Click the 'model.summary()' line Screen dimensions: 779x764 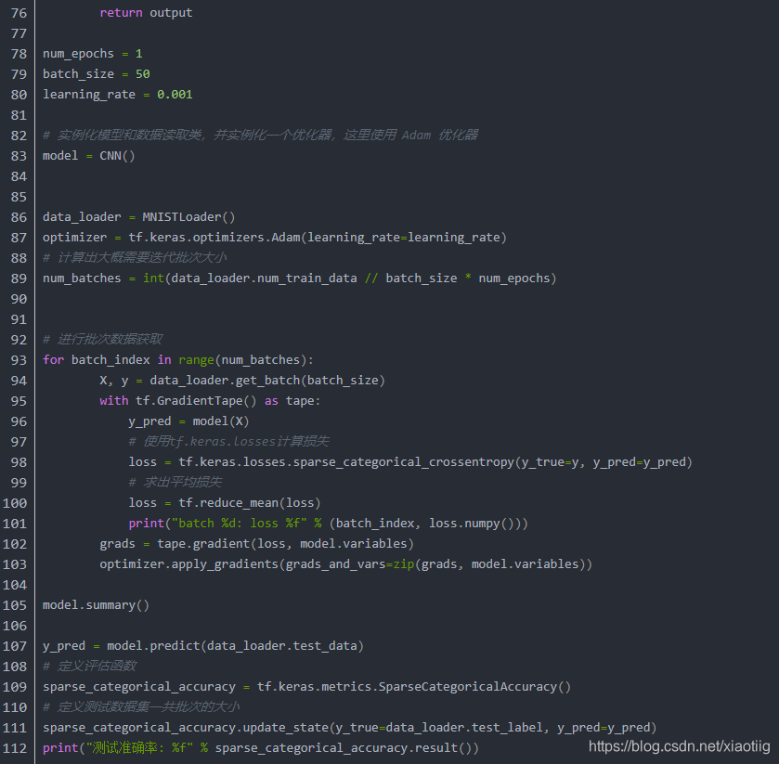pos(96,605)
